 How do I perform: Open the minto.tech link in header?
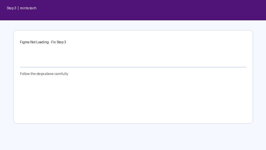(28, 8)
